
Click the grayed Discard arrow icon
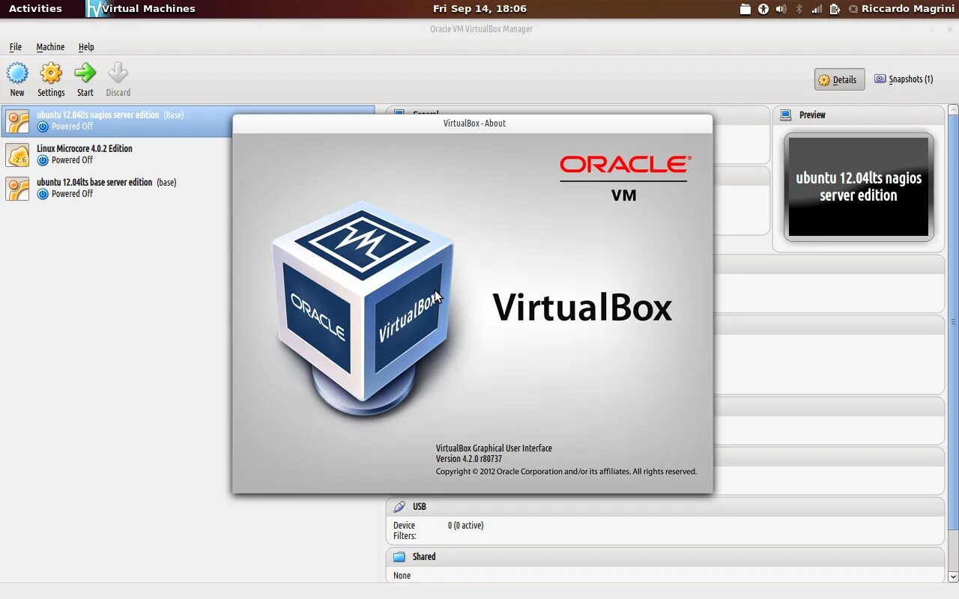point(118,73)
